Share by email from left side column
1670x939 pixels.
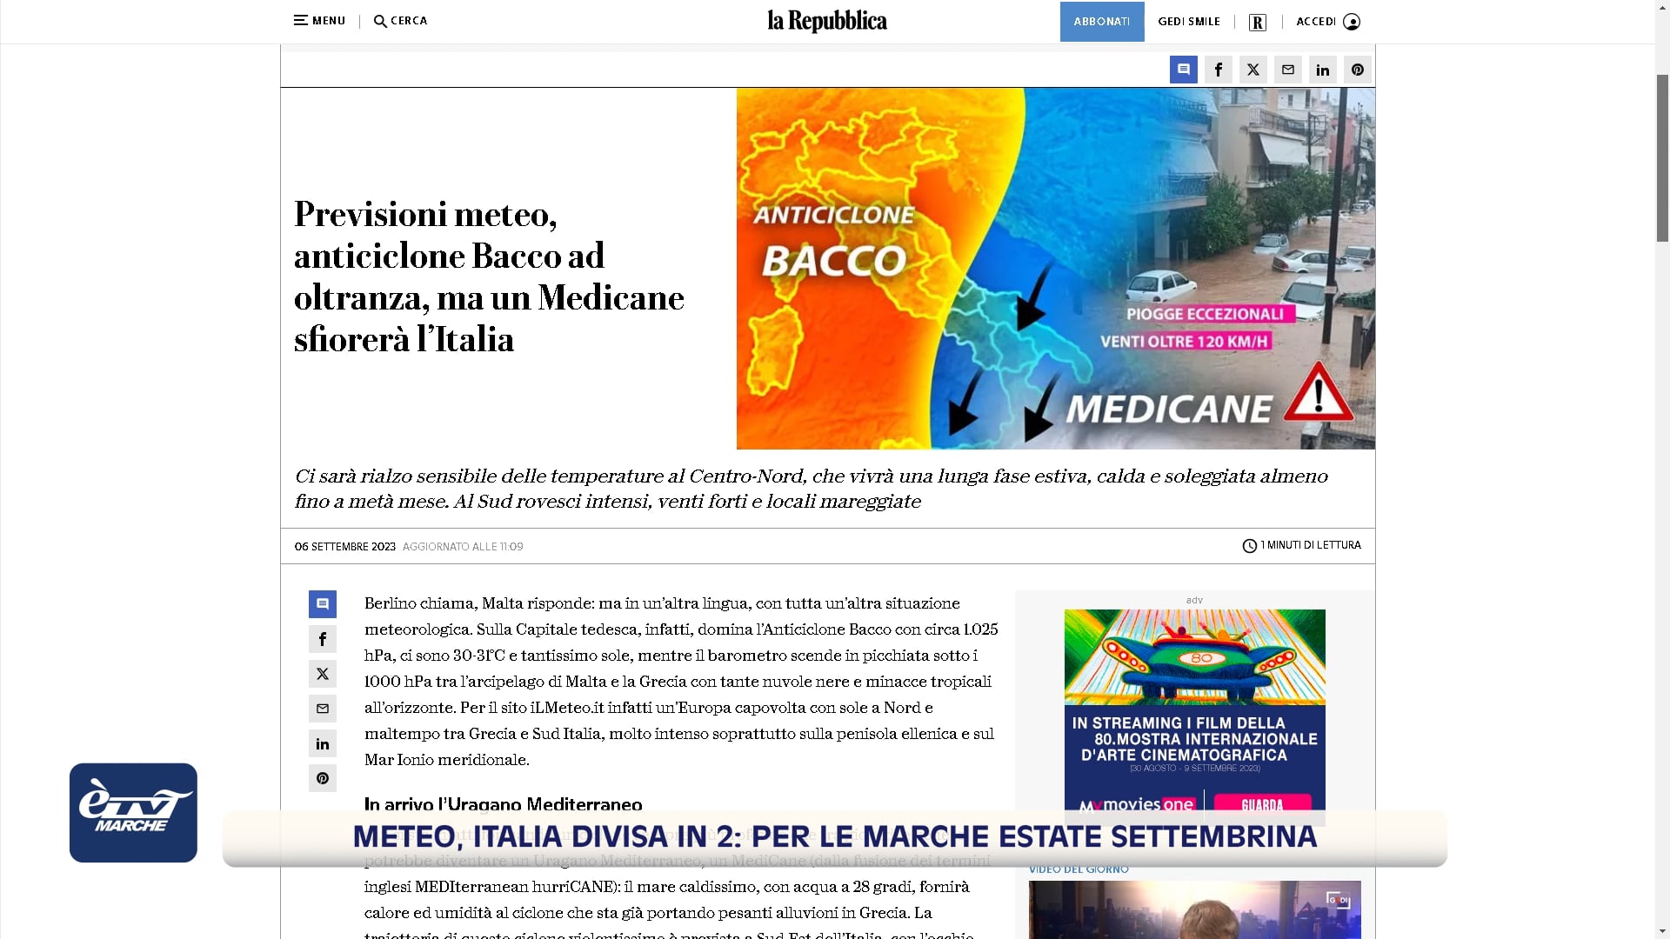coord(323,709)
